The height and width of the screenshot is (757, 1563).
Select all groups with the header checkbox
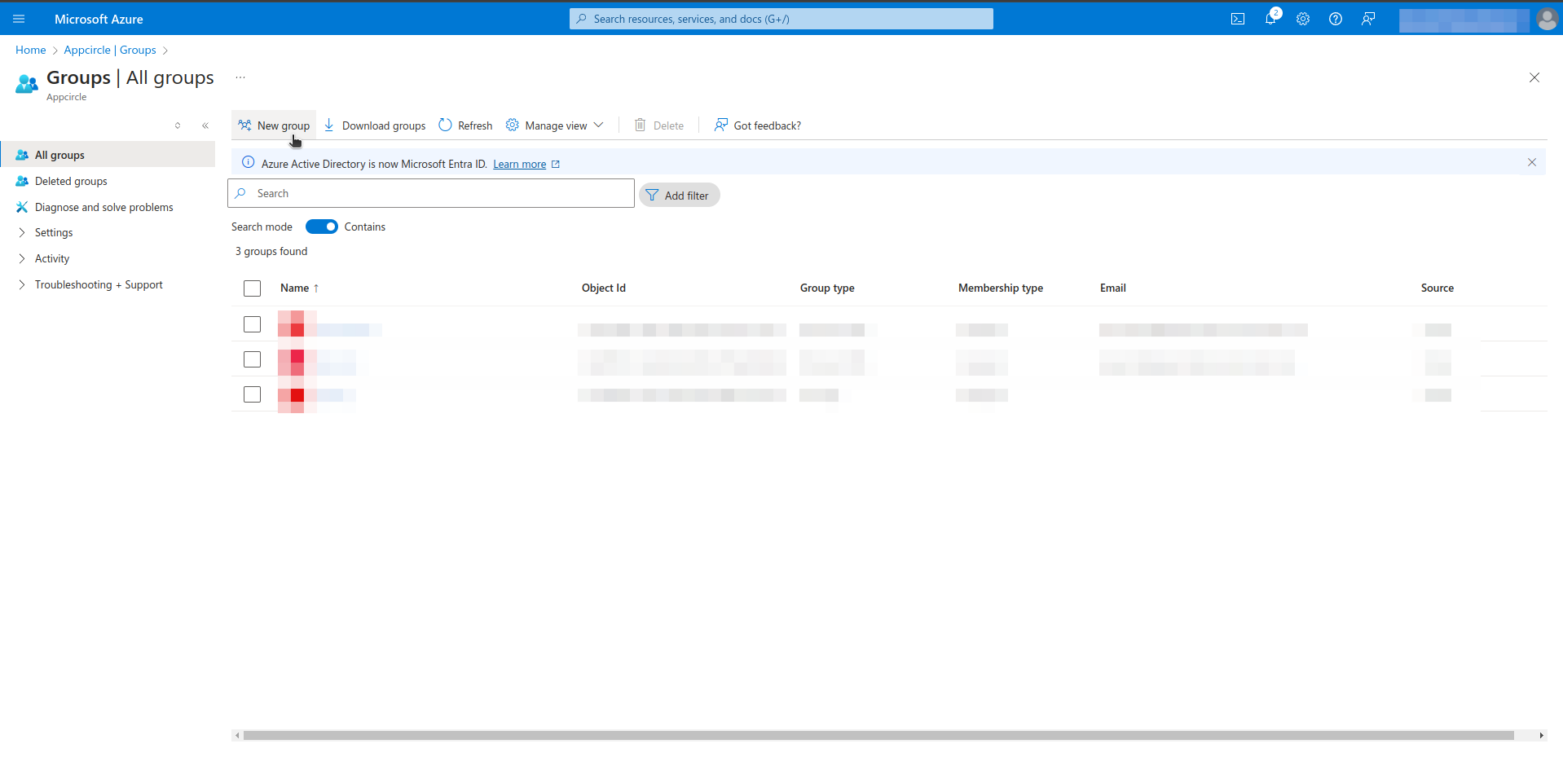click(253, 288)
